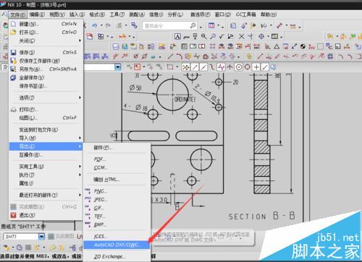Expand 执行(T) submenu
Image resolution: width=362 pixels, height=262 pixels.
pos(46,175)
